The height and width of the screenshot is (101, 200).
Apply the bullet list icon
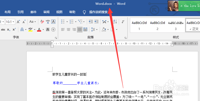63,22
